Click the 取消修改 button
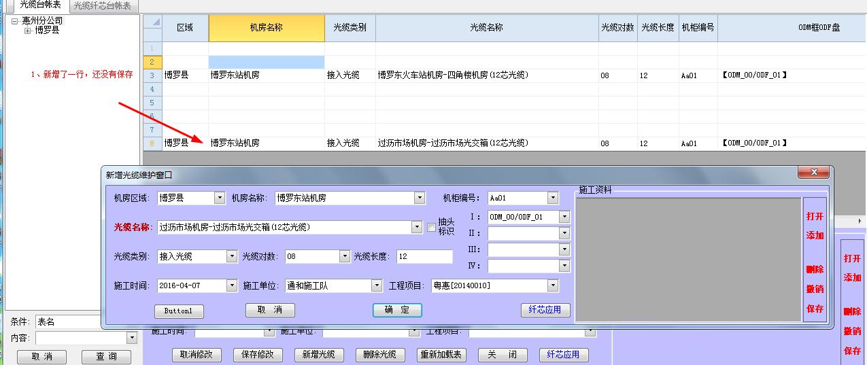This screenshot has height=365, width=867. click(197, 355)
